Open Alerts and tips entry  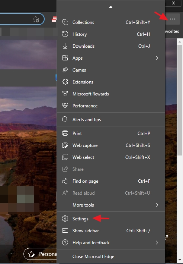click(111, 120)
